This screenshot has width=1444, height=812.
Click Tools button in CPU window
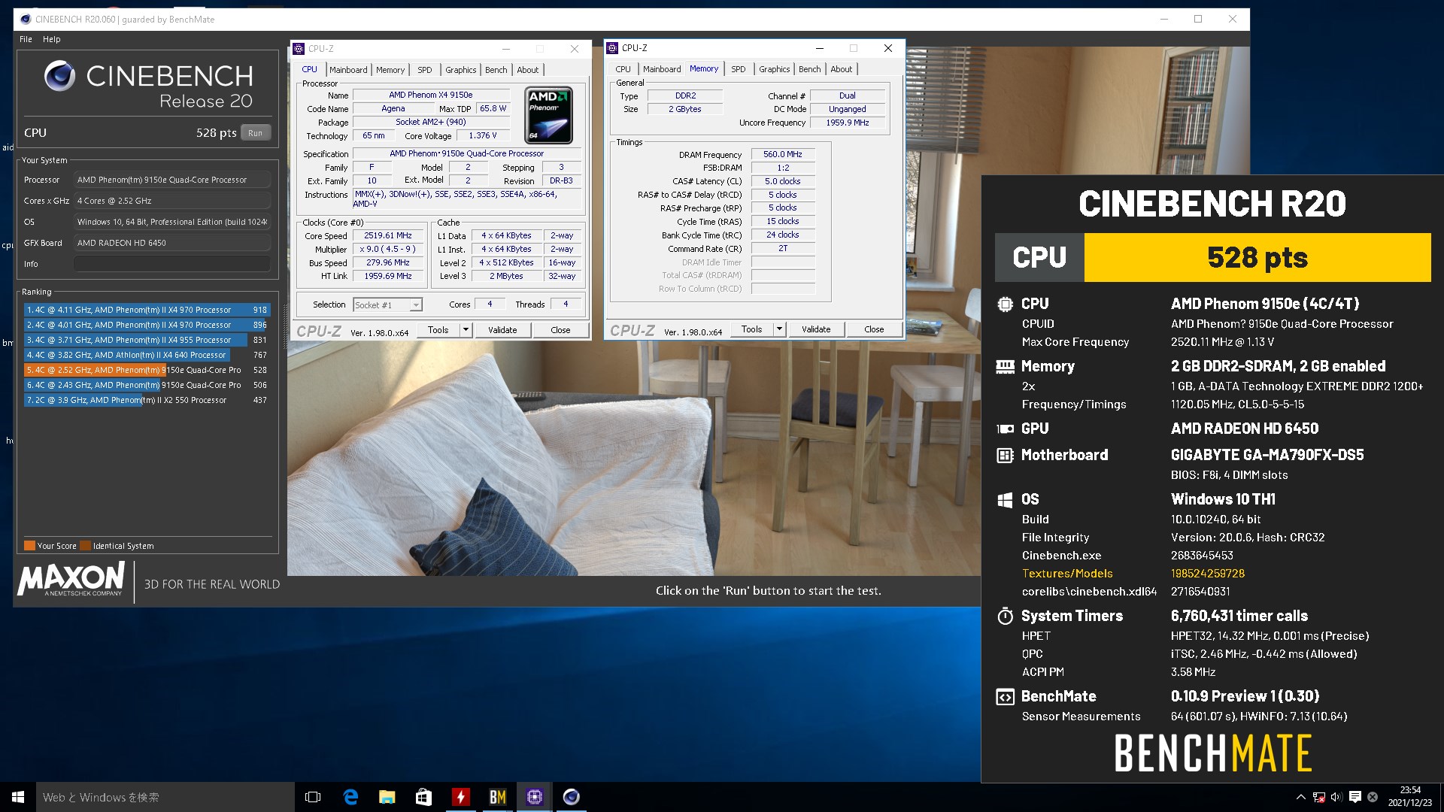pos(438,330)
